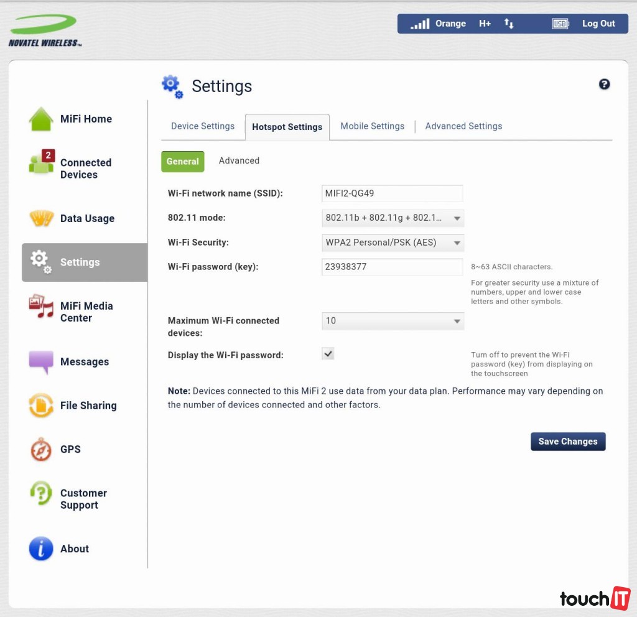Open the Messages speech bubble icon
Viewport: 637px width, 617px height.
coord(41,362)
